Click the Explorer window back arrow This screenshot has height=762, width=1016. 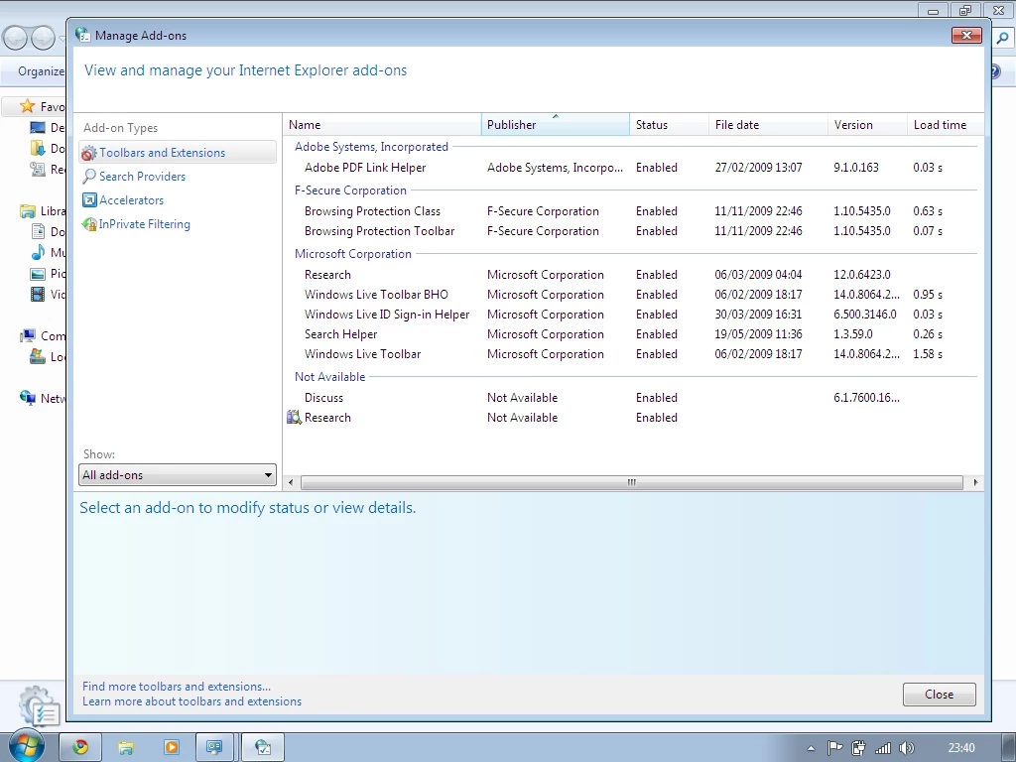pos(16,39)
